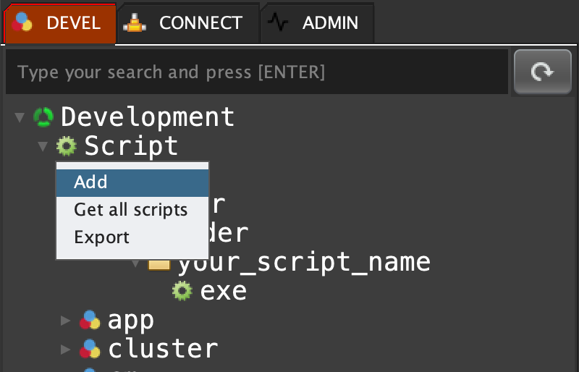
Task: Expand the app tree node
Action: 66,320
